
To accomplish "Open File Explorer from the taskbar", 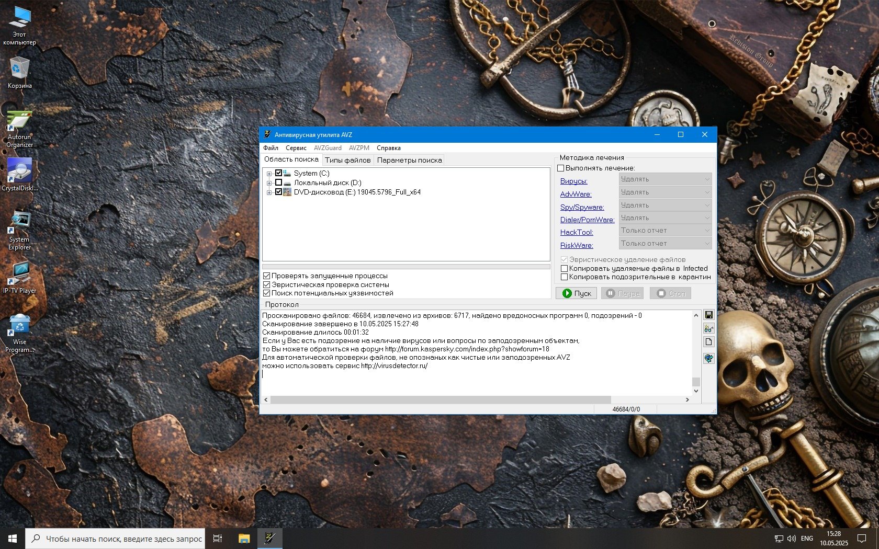I will tap(244, 538).
